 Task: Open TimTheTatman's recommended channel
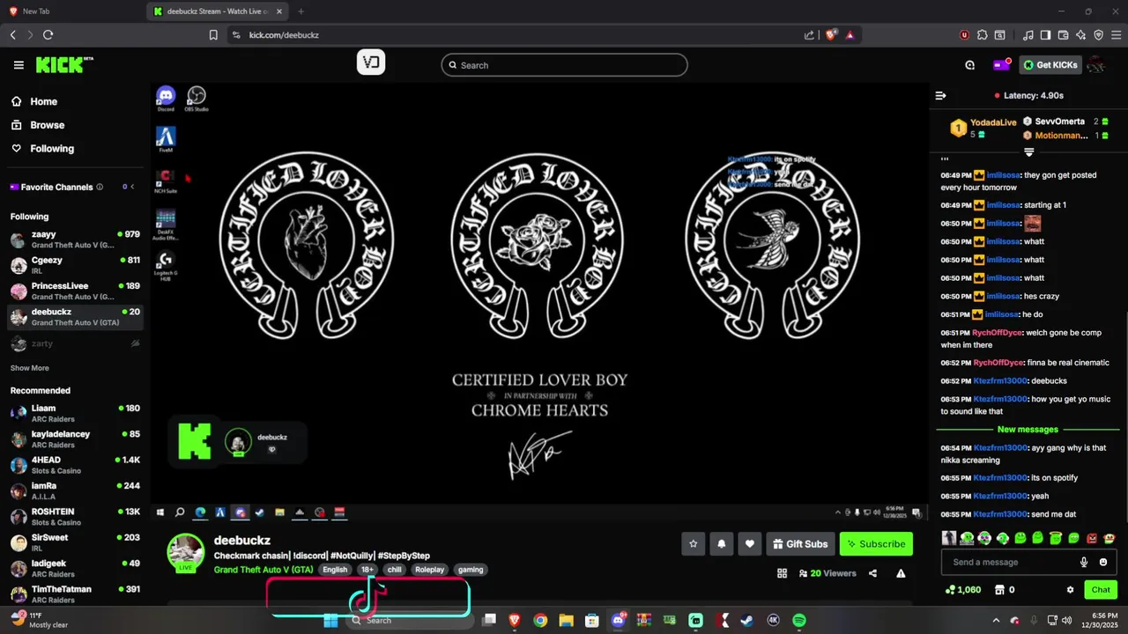(x=75, y=593)
